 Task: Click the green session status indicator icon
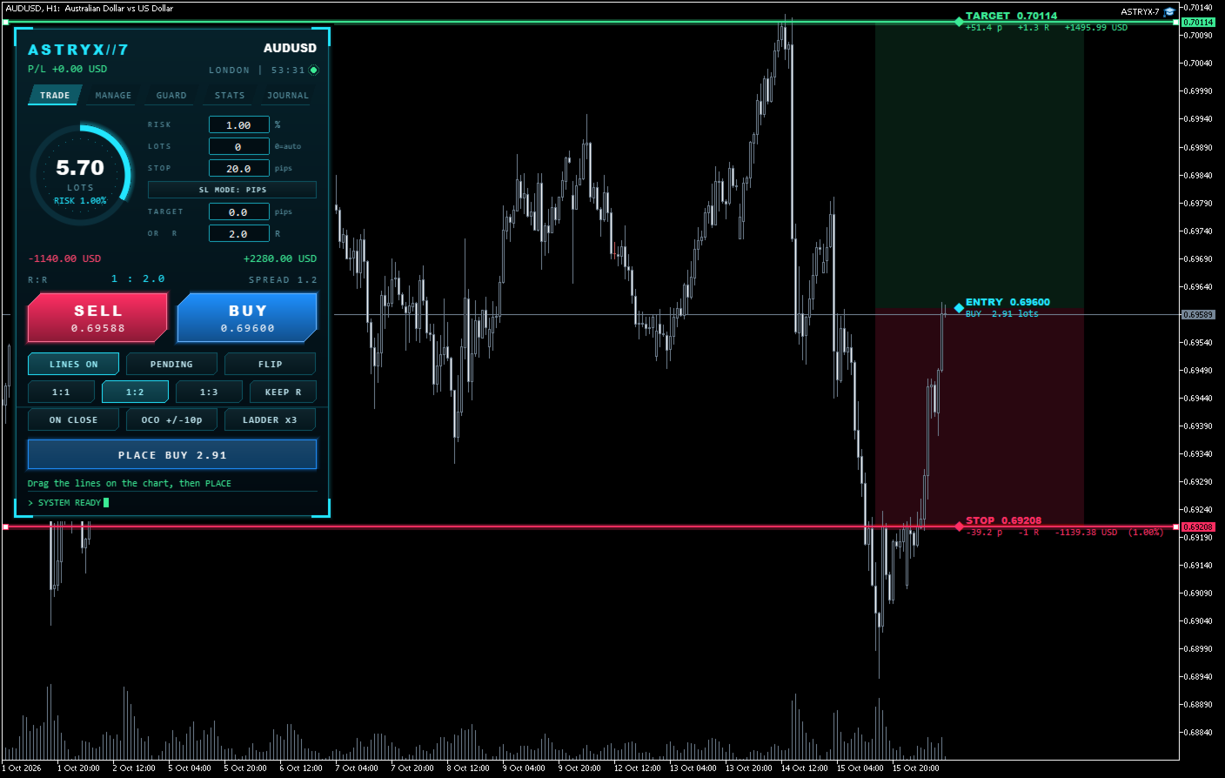314,70
